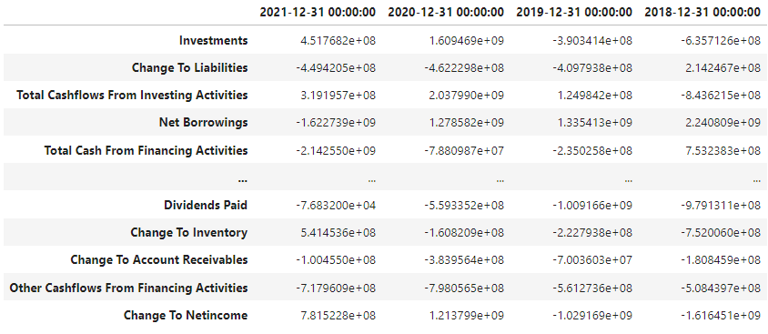Click the Investments value -6.357126e+08
This screenshot has width=768, height=334.
click(x=721, y=40)
